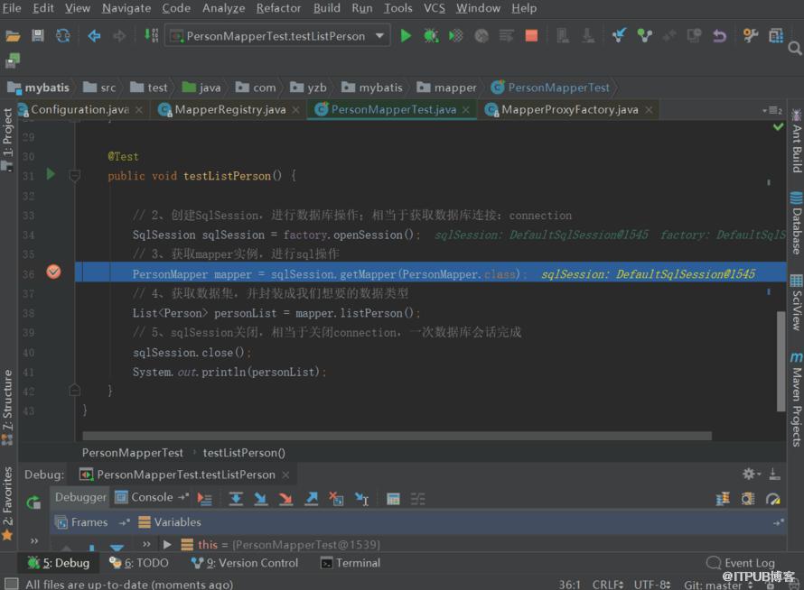Open the CRLF line separator selector
Image resolution: width=804 pixels, height=590 pixels.
tap(608, 585)
